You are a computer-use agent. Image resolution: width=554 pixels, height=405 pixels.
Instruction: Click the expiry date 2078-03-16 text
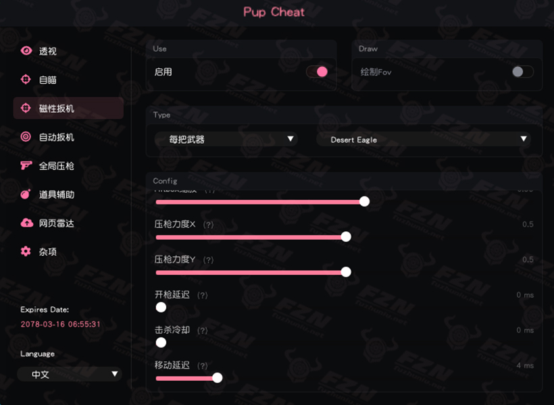pyautogui.click(x=60, y=324)
